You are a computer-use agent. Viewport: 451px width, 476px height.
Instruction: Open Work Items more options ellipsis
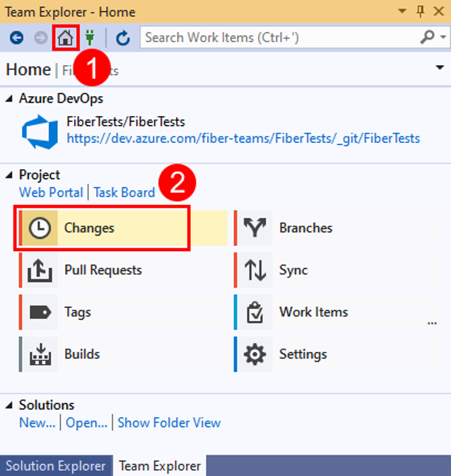(432, 324)
